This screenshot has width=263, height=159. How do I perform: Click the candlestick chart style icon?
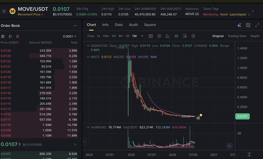(176, 36)
